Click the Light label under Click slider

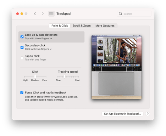pos(26,80)
